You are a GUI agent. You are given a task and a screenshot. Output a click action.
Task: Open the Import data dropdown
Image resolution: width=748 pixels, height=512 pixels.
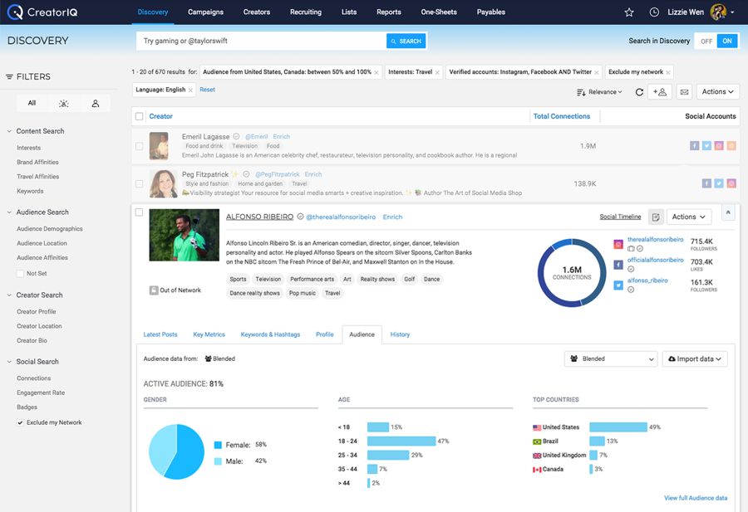(695, 359)
